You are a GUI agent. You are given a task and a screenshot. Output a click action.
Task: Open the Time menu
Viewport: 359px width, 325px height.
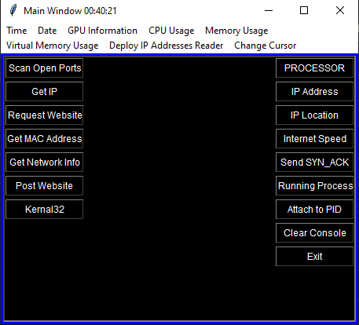tap(16, 31)
